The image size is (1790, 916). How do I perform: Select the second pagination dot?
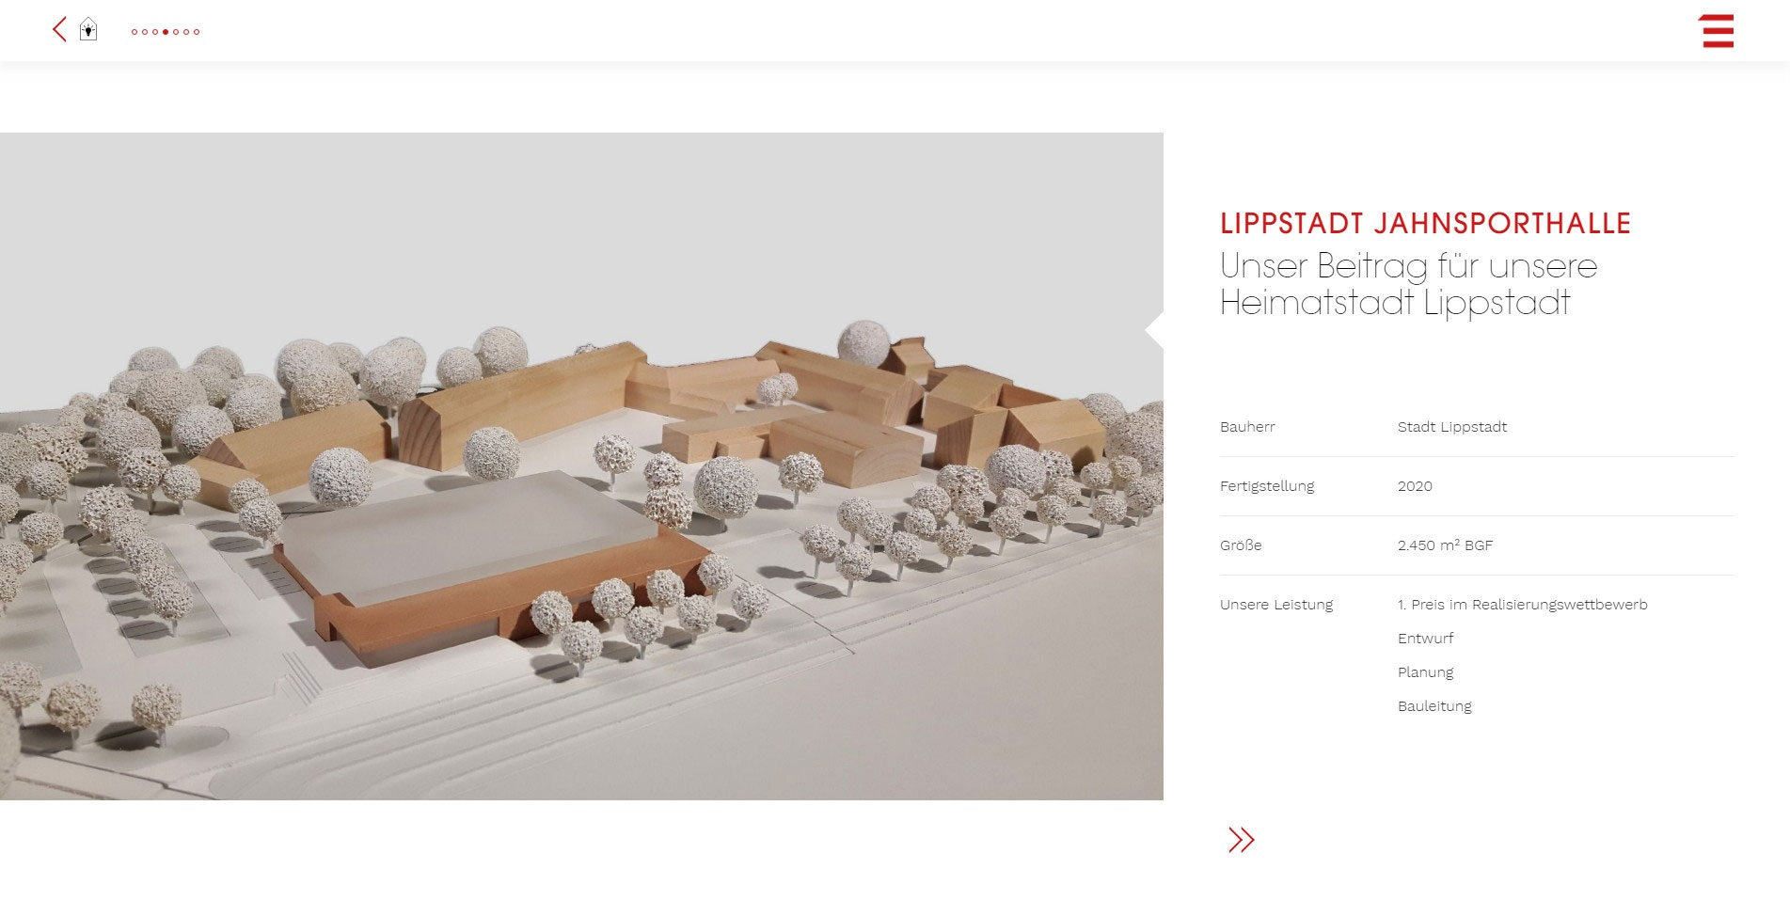click(145, 32)
